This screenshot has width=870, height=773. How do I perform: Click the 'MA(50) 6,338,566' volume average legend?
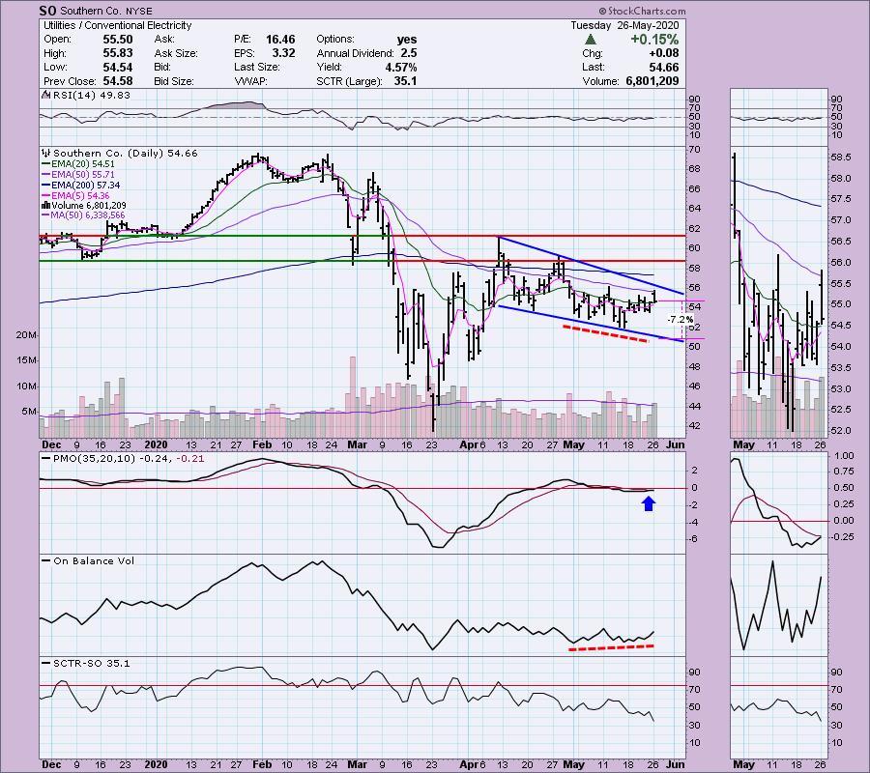click(88, 215)
